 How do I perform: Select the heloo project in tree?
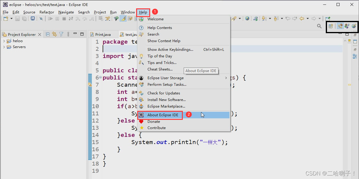coord(18,41)
